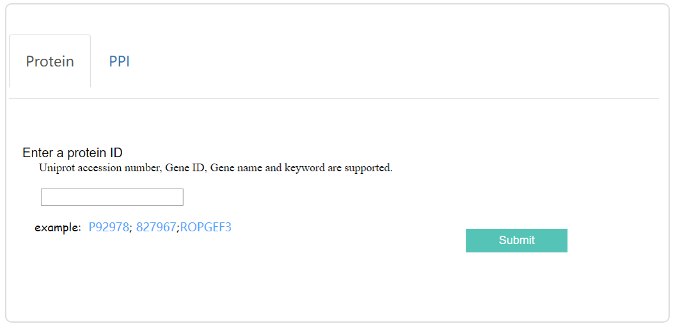673x331 pixels.
Task: Choose the 827967 example Gene ID link
Action: coord(155,227)
